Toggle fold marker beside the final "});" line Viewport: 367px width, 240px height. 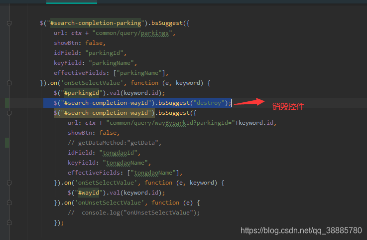coord(9,223)
